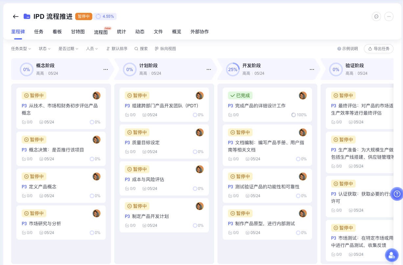
Task: Open the 概念阶段 milestone three-dot menu
Action: [106, 69]
